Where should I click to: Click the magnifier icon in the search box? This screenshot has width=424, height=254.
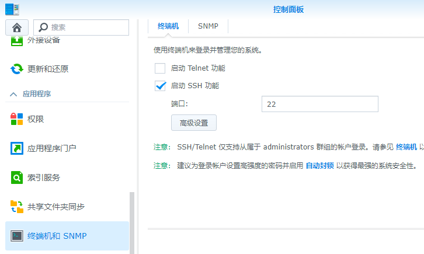click(43, 27)
